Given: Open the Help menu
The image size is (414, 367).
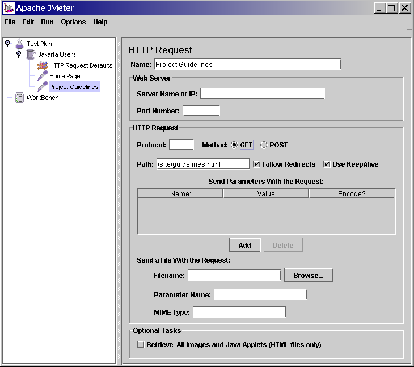Looking at the screenshot, I should tap(100, 22).
